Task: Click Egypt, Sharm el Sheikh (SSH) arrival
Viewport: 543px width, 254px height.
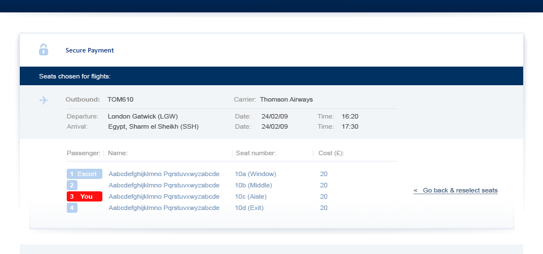Action: point(153,126)
